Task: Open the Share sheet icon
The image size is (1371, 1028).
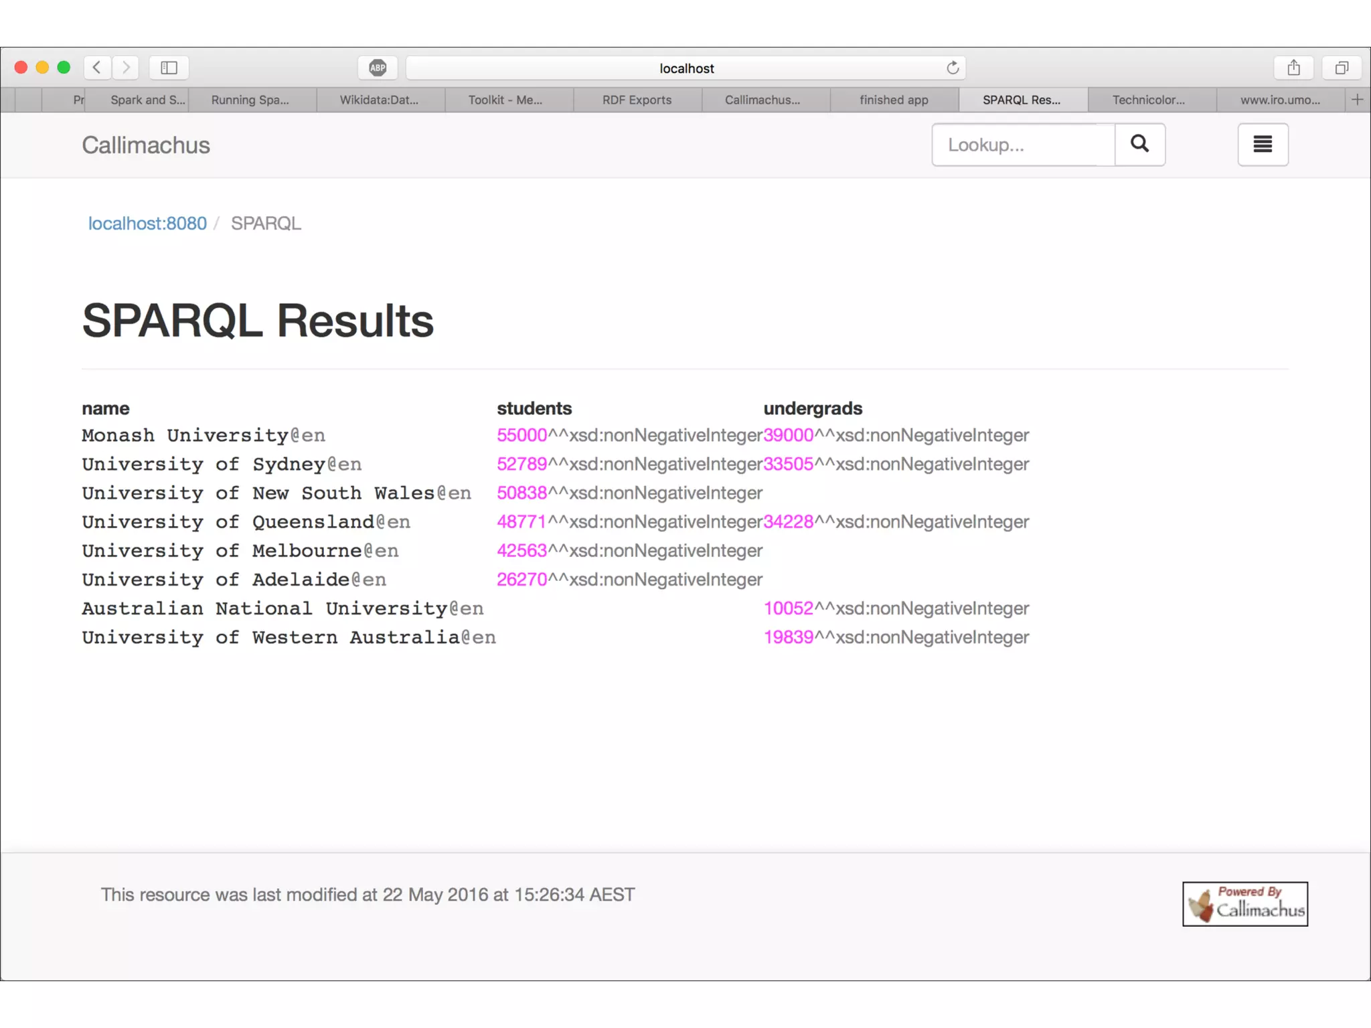Action: click(1293, 68)
